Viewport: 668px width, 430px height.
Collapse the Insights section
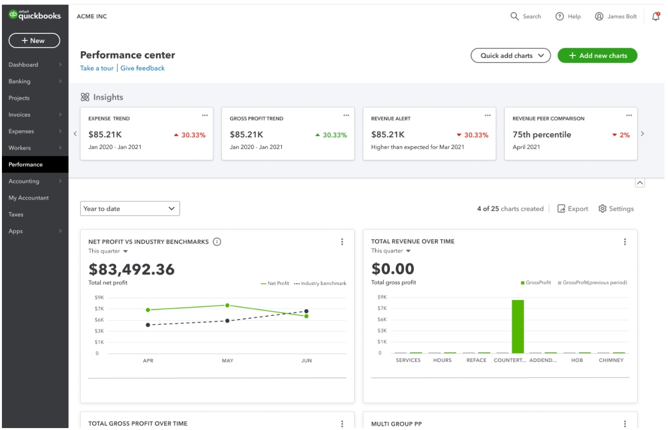click(x=640, y=183)
